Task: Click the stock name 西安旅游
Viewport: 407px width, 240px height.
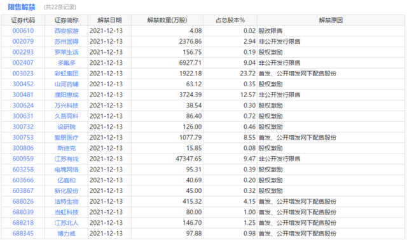Action: click(66, 31)
